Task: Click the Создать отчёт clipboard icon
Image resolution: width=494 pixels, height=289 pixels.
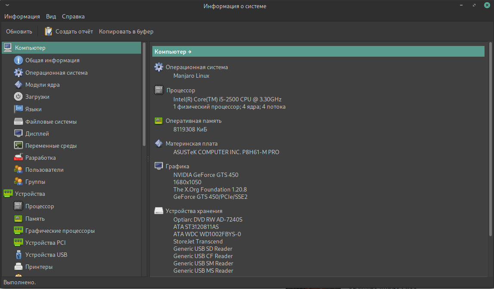Action: (49, 31)
